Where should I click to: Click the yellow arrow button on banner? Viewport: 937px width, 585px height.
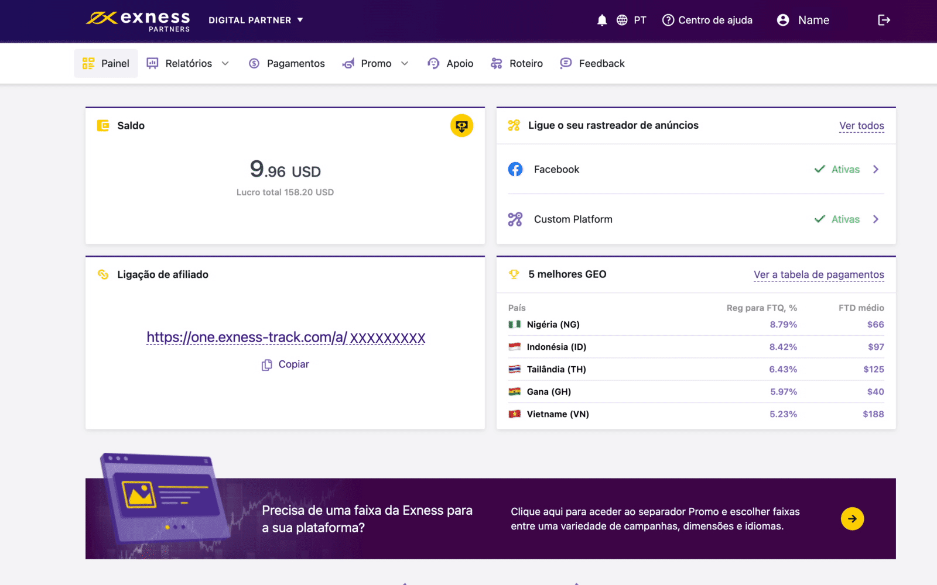pos(852,518)
